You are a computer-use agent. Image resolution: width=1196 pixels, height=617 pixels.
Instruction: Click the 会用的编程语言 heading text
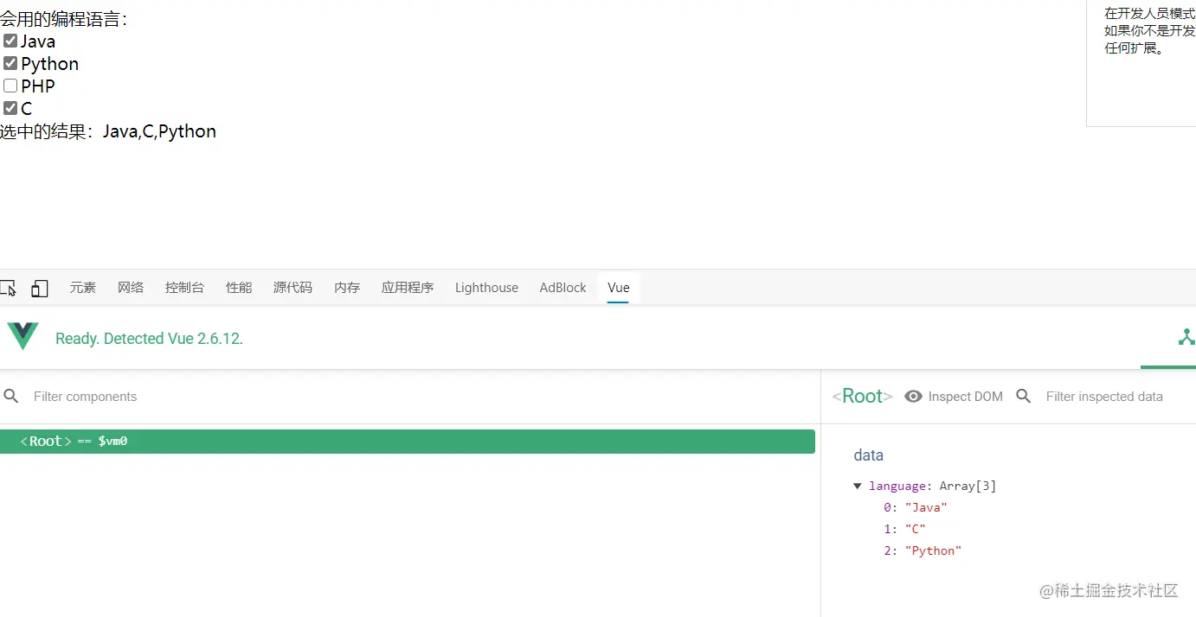click(x=65, y=19)
